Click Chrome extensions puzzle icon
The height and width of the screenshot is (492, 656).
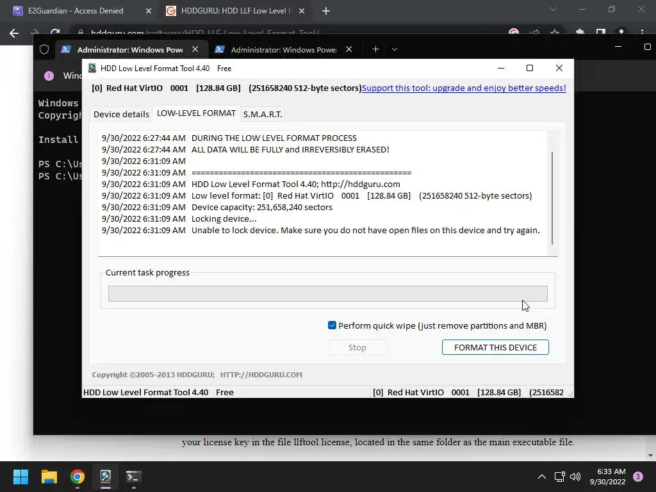pos(580,32)
